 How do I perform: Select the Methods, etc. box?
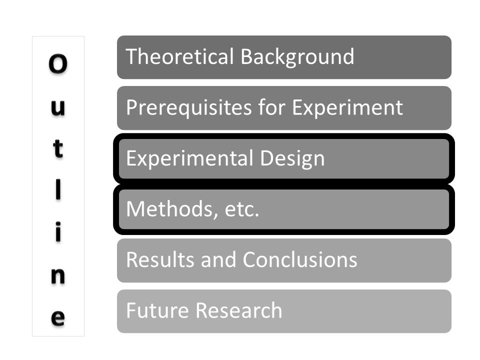point(284,209)
